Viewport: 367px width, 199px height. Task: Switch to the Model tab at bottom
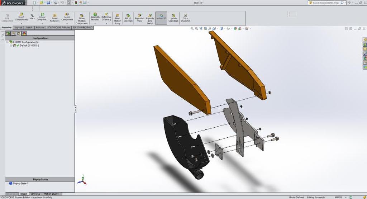pos(24,194)
